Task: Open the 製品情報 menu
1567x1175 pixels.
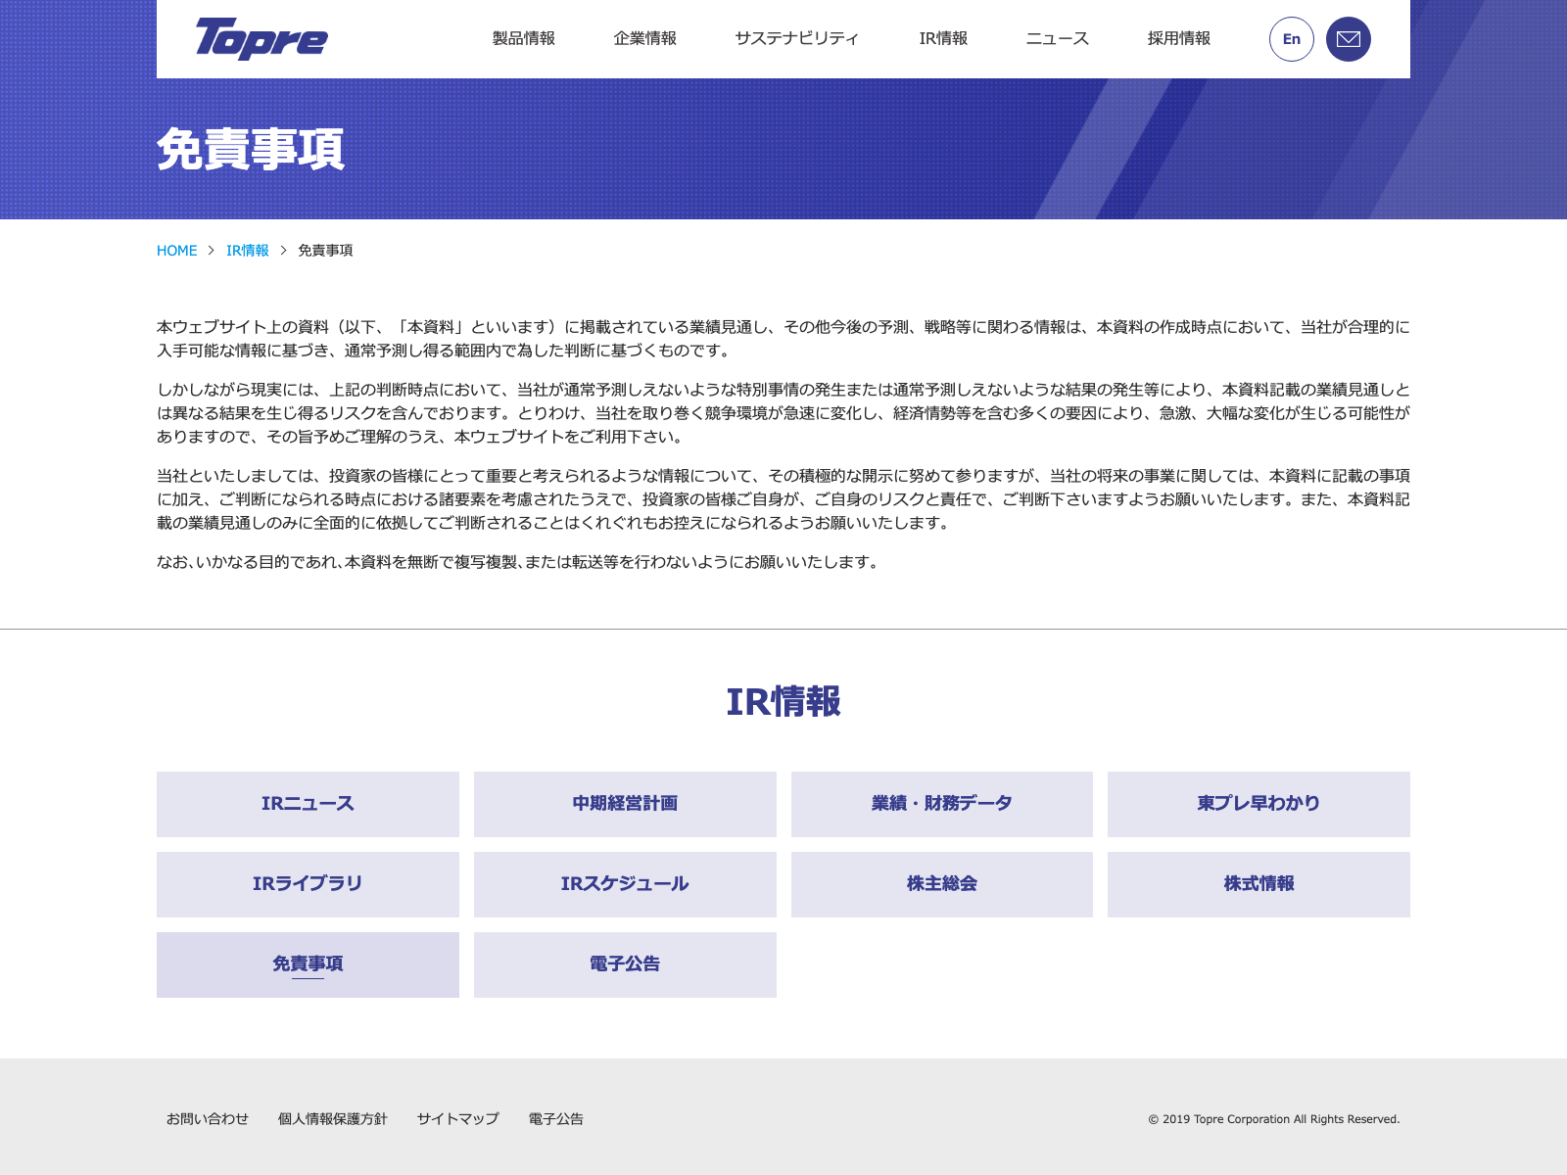Action: [523, 38]
